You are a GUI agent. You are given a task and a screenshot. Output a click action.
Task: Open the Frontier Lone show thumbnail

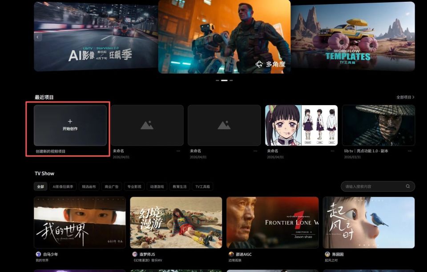click(x=273, y=223)
